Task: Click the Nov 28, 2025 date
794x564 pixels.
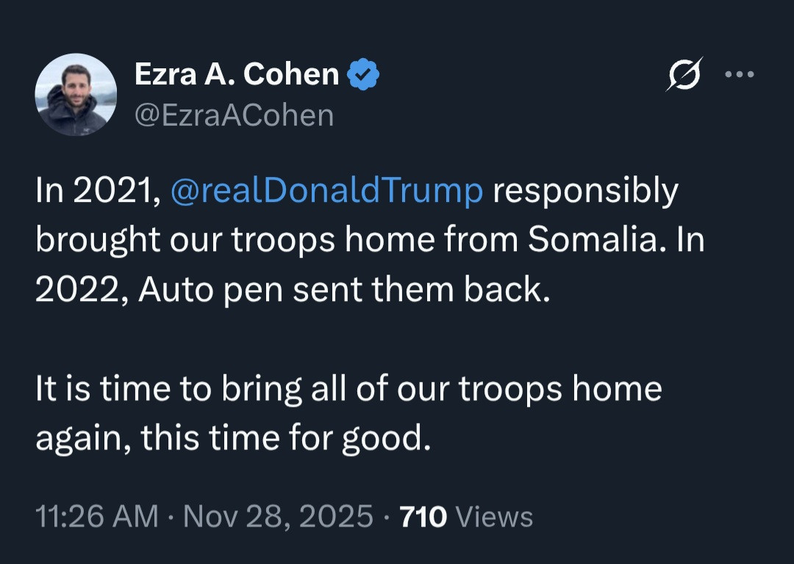Action: point(278,516)
